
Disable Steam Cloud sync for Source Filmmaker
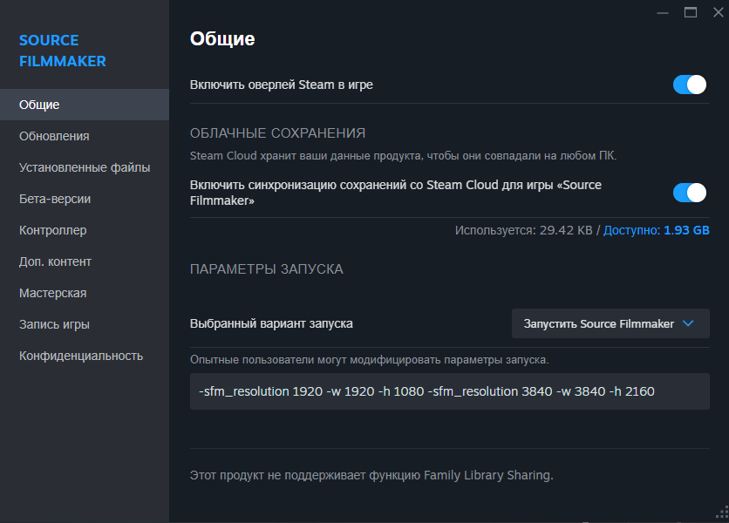click(x=690, y=193)
